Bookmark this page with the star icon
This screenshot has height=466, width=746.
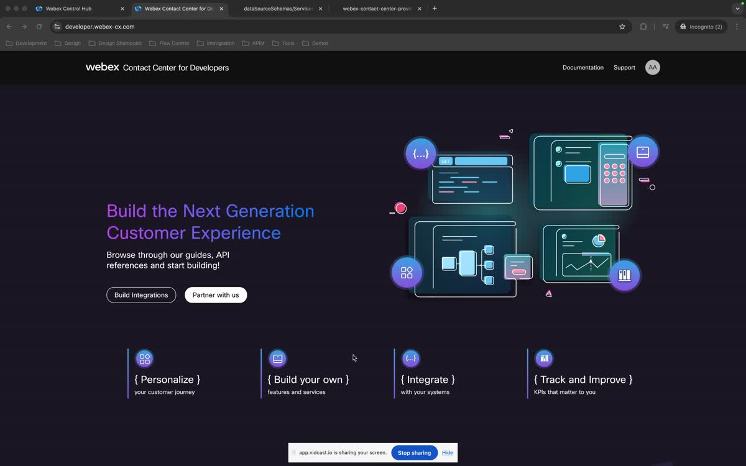(x=622, y=27)
